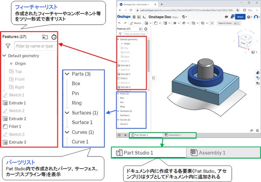This screenshot has height=182, width=261.
Task: Click the create version icon beside document name
Action: pos(144,17)
